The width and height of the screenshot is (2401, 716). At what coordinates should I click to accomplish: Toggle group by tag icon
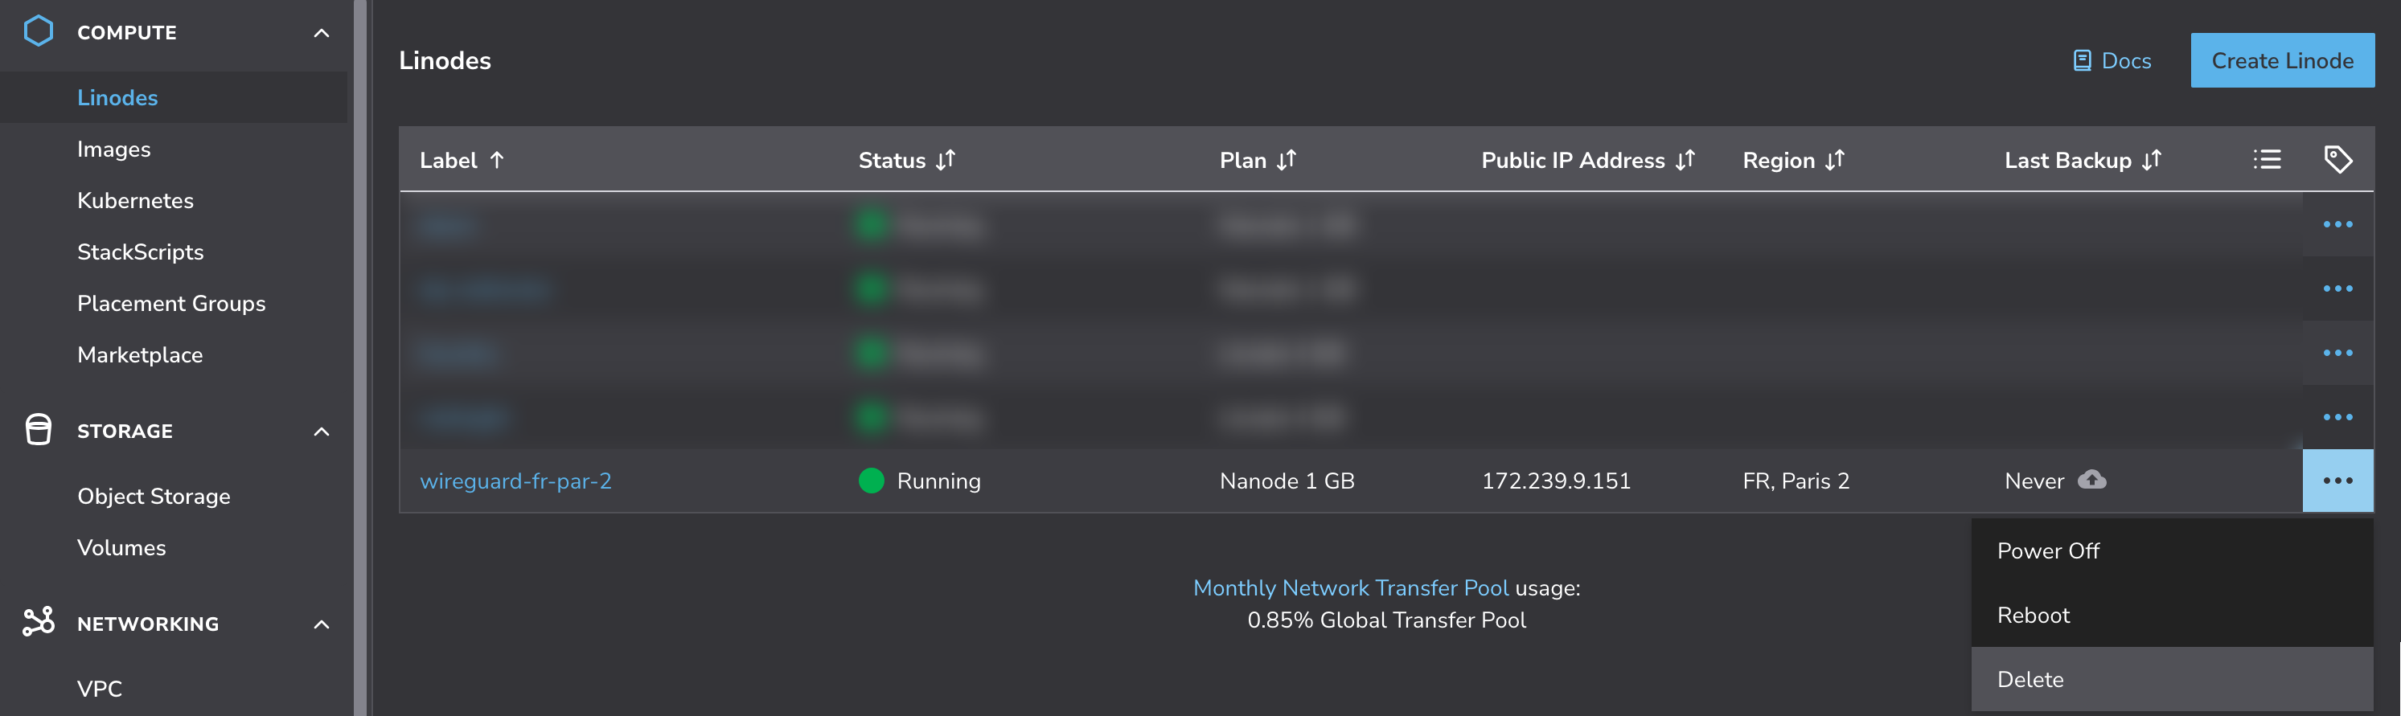2337,160
